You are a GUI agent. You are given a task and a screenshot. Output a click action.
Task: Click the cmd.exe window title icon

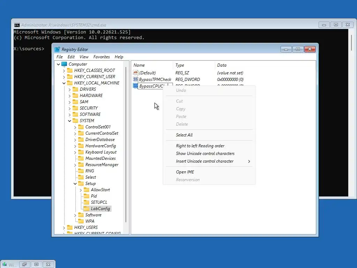point(17,25)
